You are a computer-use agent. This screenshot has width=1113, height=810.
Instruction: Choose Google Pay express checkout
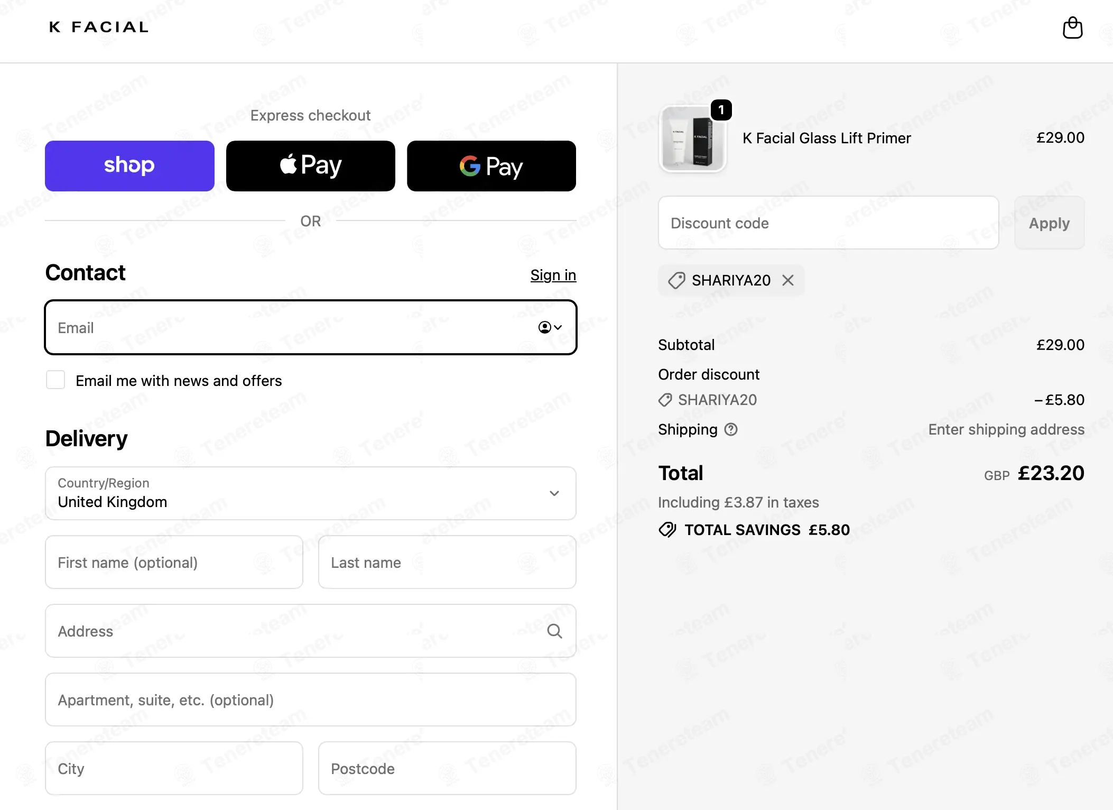(x=491, y=165)
